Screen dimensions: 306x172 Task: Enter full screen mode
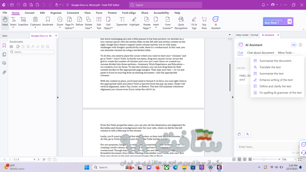300,159
